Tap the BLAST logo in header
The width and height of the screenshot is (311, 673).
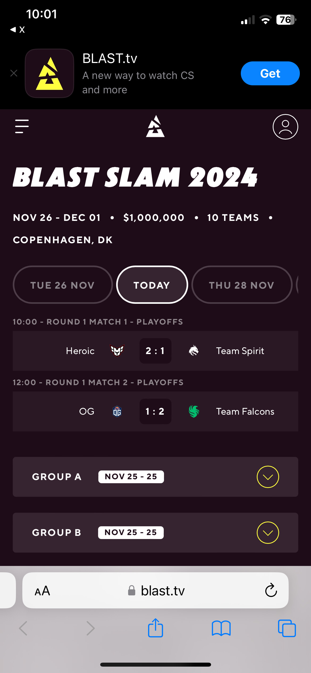pyautogui.click(x=155, y=127)
